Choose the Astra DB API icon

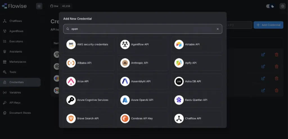pyautogui.click(x=179, y=81)
